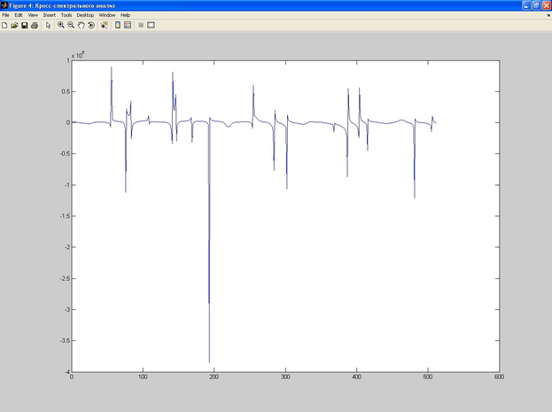Activate the Edit Plot arrow tool
The height and width of the screenshot is (412, 552).
(x=48, y=26)
